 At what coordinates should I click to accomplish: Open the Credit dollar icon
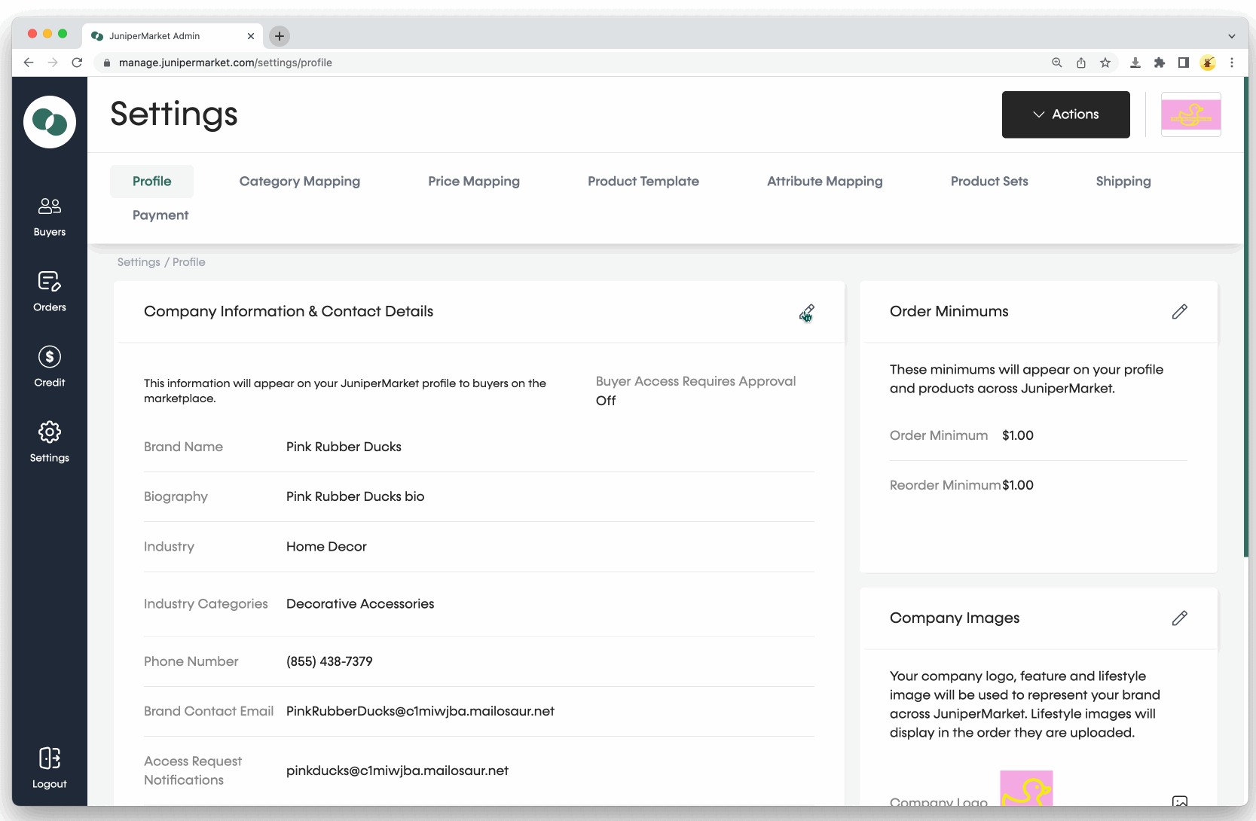pyautogui.click(x=50, y=356)
